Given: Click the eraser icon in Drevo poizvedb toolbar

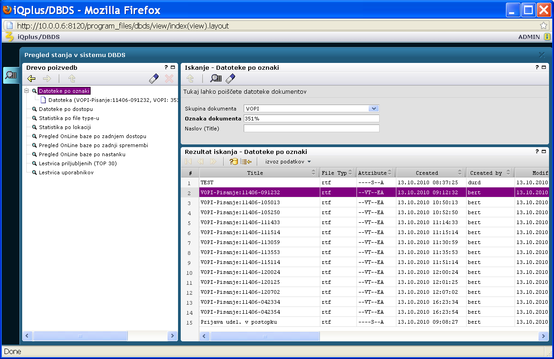Looking at the screenshot, I should click(x=154, y=79).
